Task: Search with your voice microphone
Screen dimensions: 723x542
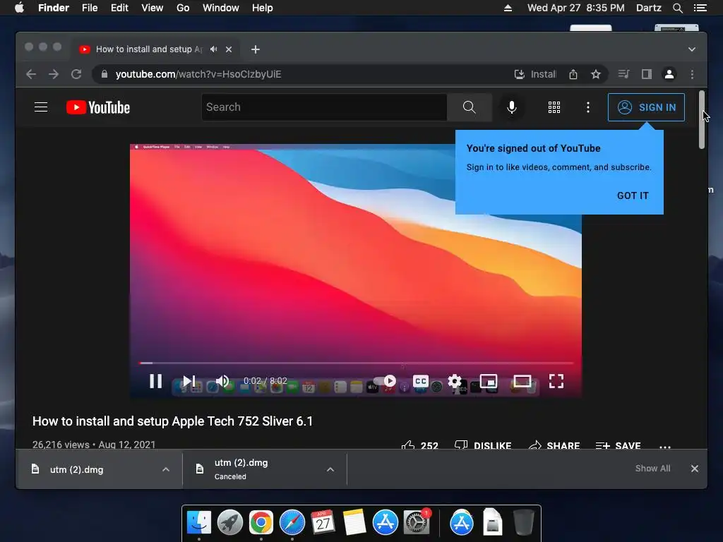Action: (511, 107)
